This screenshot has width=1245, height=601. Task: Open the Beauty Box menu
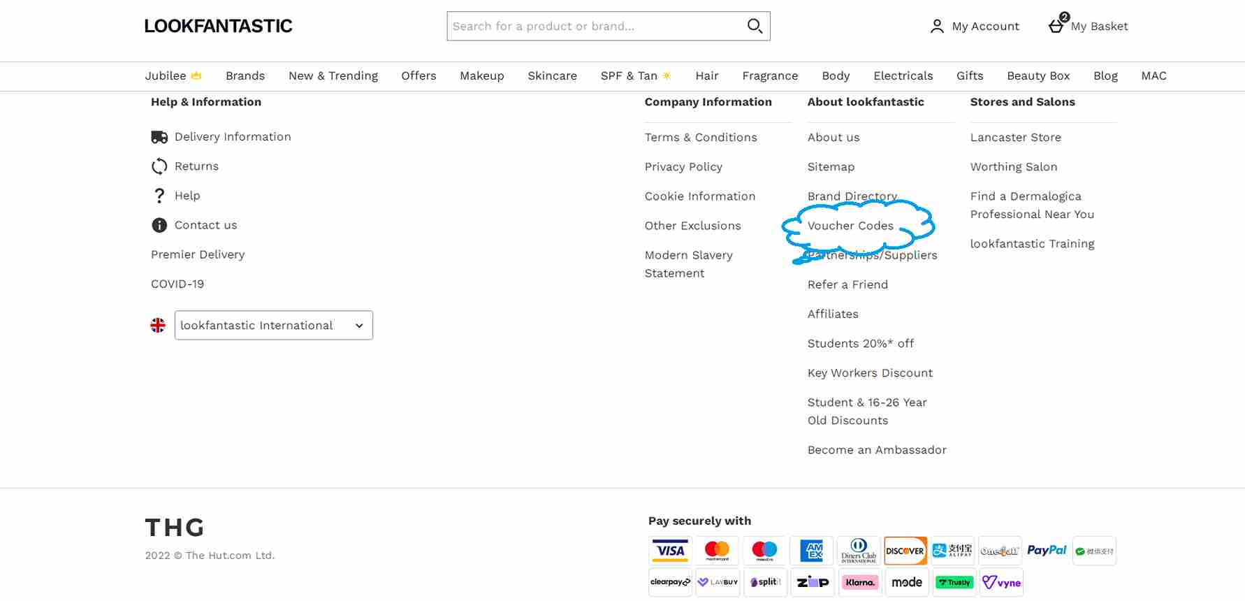1038,75
